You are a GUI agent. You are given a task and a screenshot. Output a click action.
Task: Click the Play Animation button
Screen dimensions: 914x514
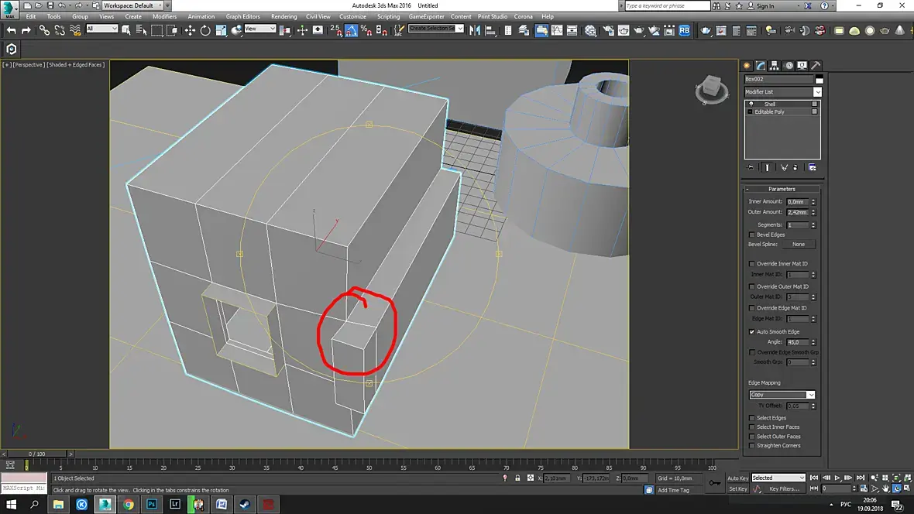click(837, 478)
